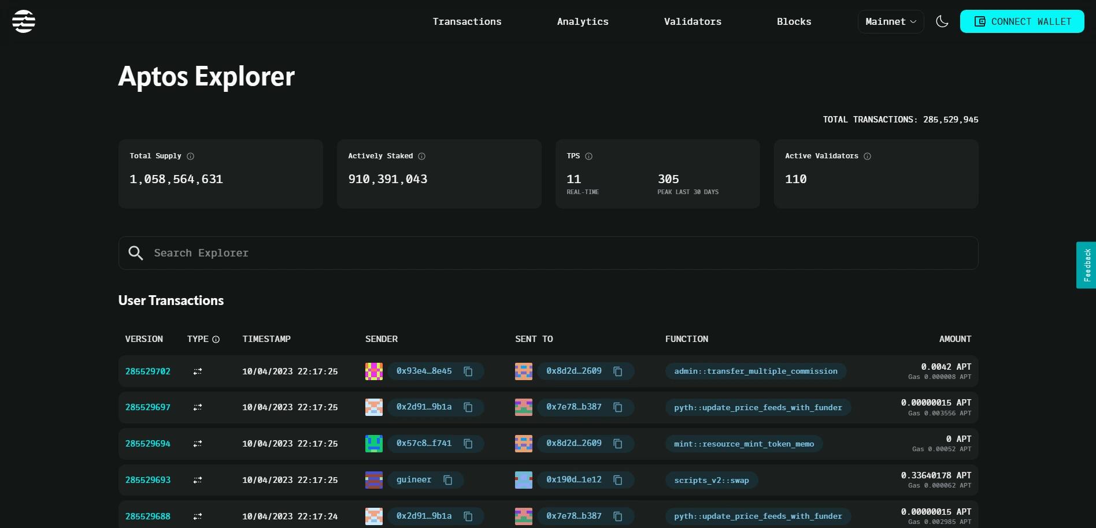Click type icon for transaction 285529697
Screen dimensions: 1096x528
pyautogui.click(x=198, y=407)
